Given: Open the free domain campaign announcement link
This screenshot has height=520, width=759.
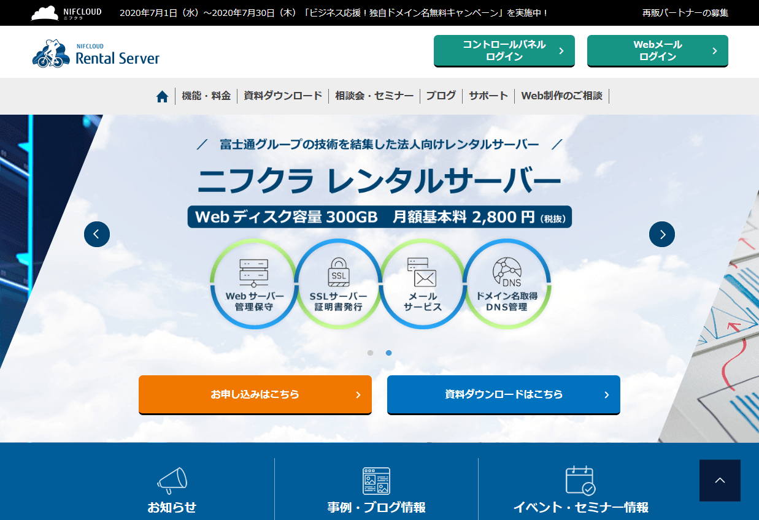Looking at the screenshot, I should tap(334, 13).
